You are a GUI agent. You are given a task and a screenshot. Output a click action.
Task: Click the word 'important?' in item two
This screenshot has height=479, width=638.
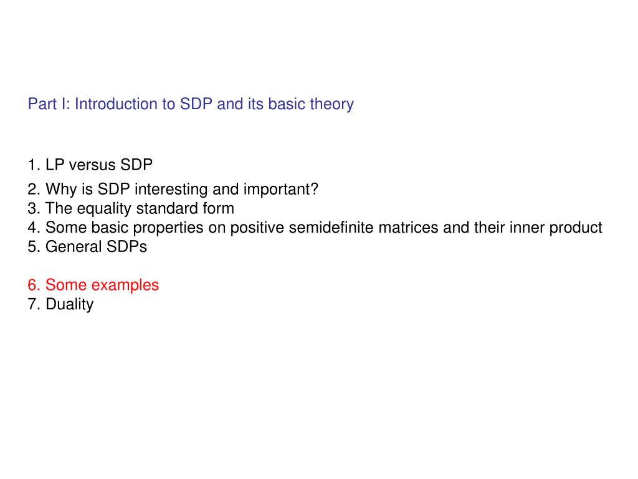click(281, 190)
